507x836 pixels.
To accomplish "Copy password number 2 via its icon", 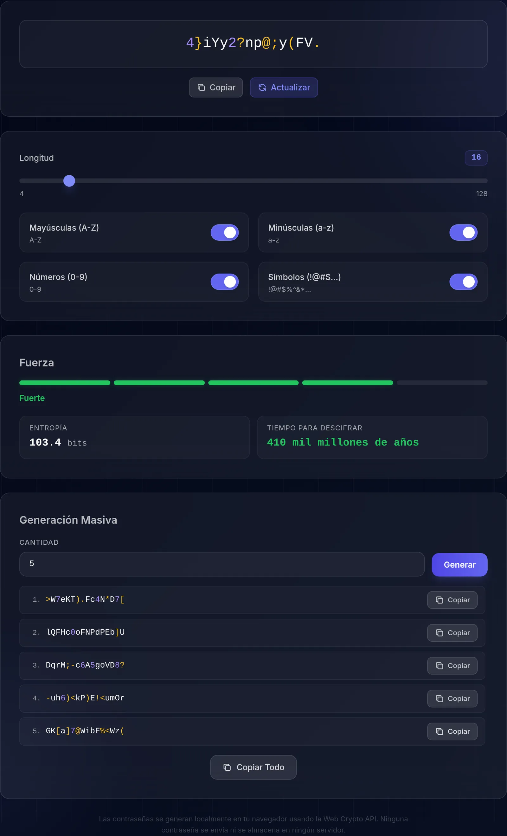I will coord(440,633).
